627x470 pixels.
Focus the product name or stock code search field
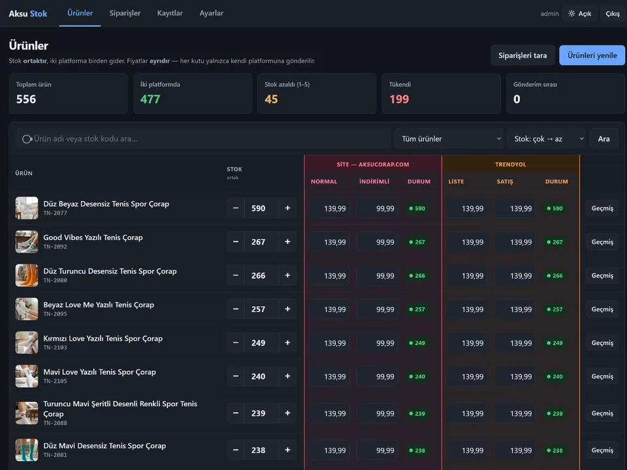tap(204, 138)
